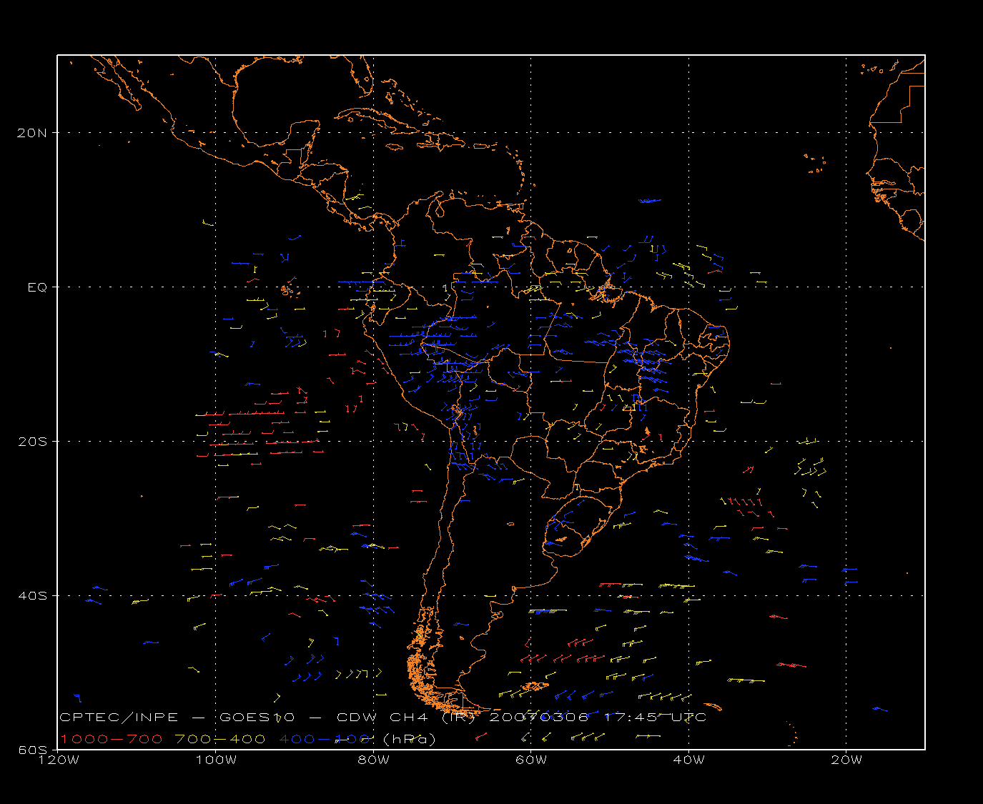The image size is (983, 804).
Task: Click the CH4 channel label
Action: (409, 718)
